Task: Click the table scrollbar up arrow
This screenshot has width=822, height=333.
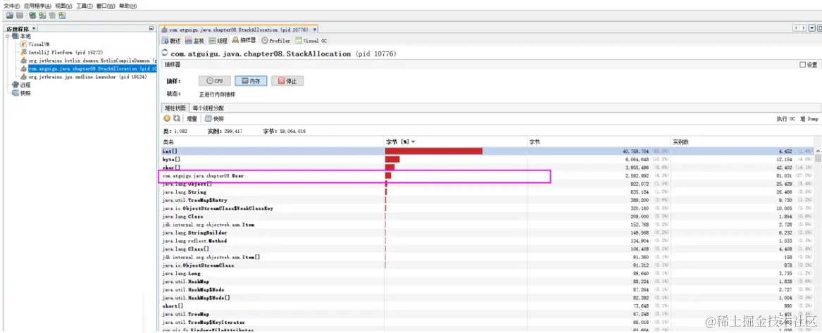Action: coord(818,150)
